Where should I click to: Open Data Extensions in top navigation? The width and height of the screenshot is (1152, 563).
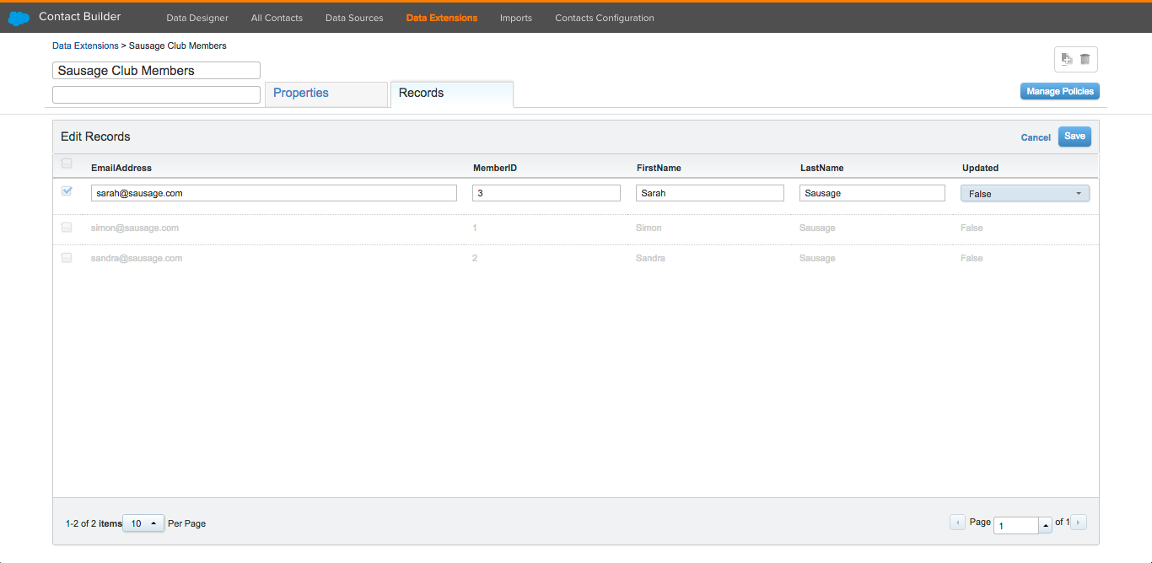click(442, 18)
